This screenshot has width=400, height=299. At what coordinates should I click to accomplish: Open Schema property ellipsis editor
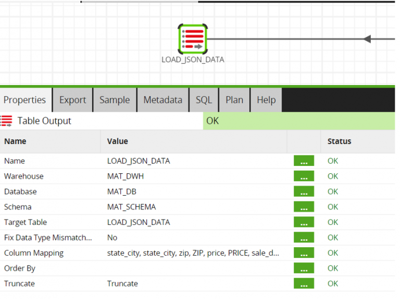tap(304, 207)
